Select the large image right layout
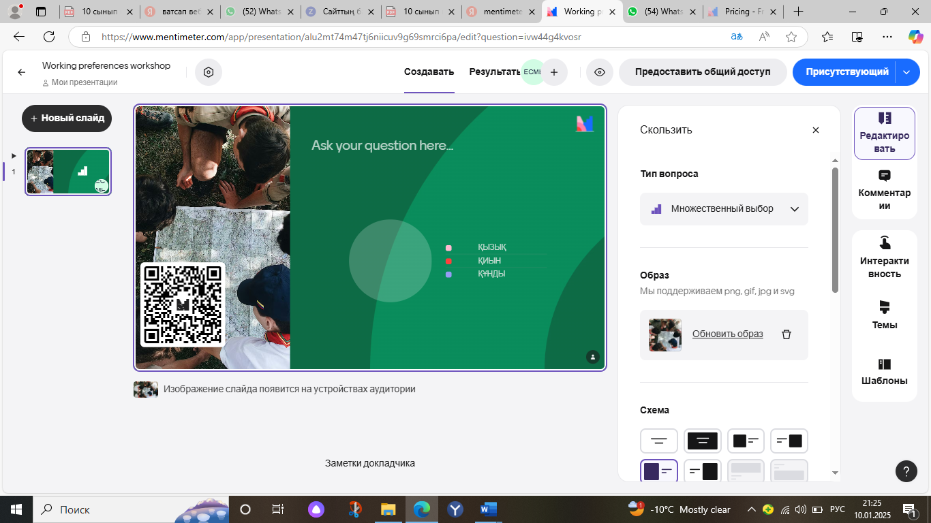931x523 pixels. click(703, 471)
